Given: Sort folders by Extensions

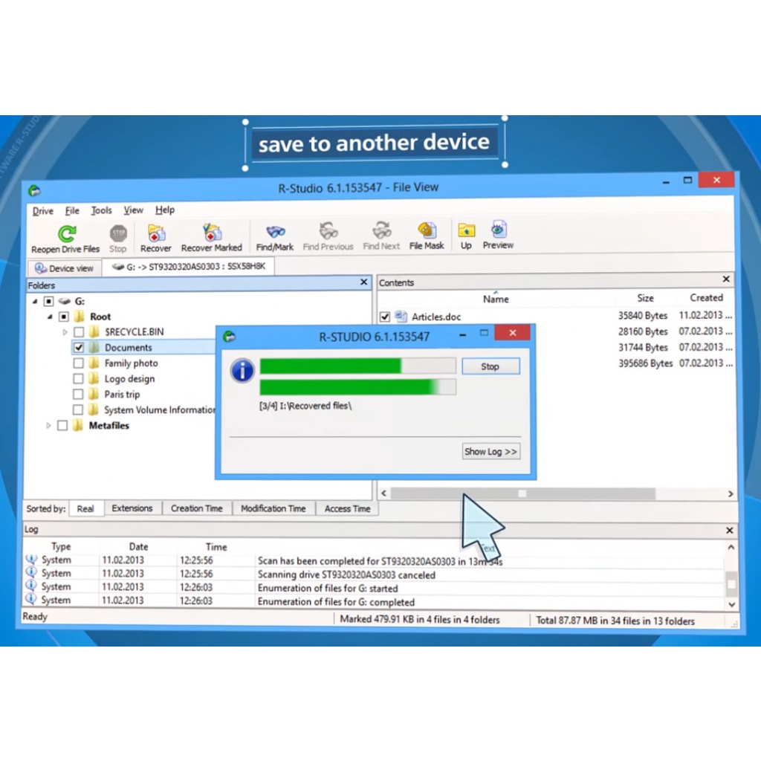Looking at the screenshot, I should tap(132, 508).
